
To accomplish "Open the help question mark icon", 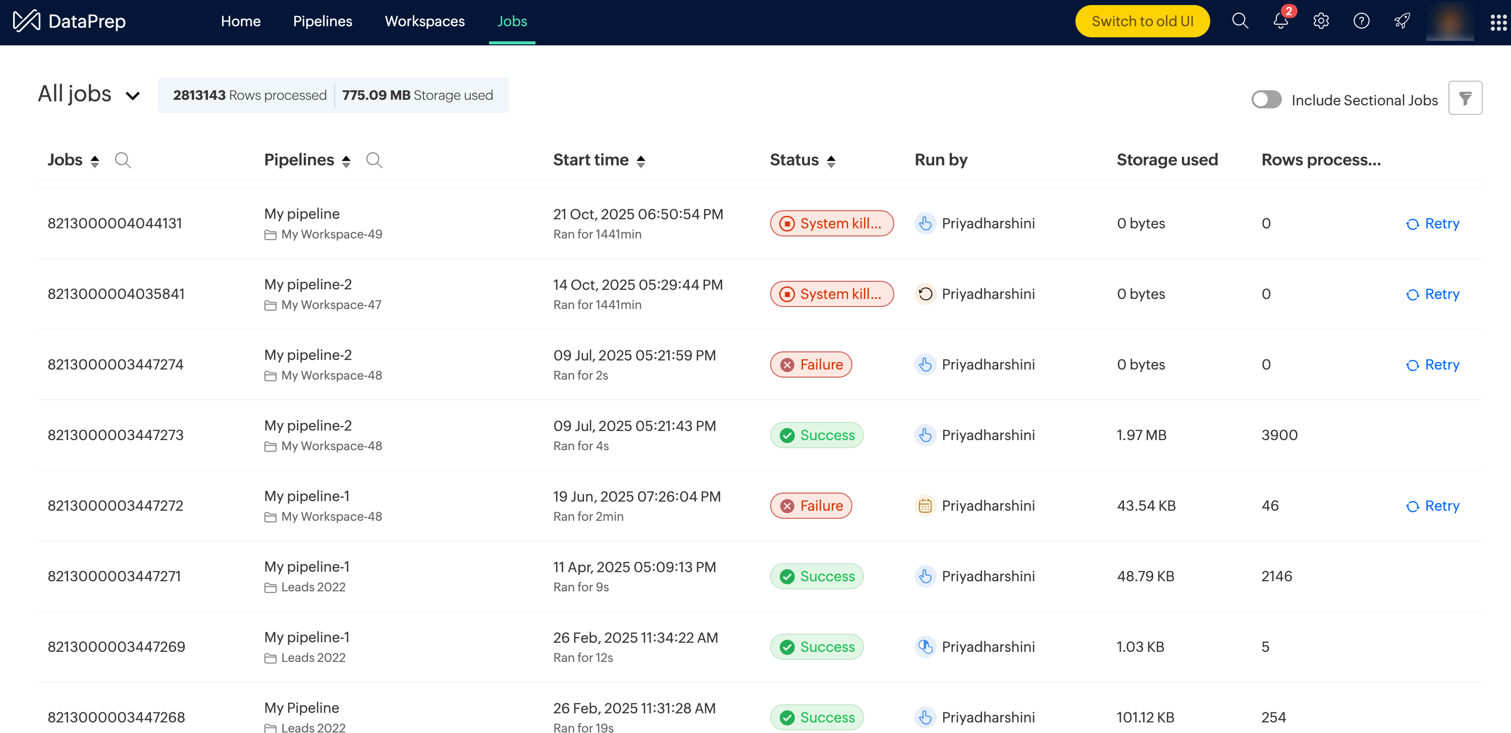I will pos(1361,22).
